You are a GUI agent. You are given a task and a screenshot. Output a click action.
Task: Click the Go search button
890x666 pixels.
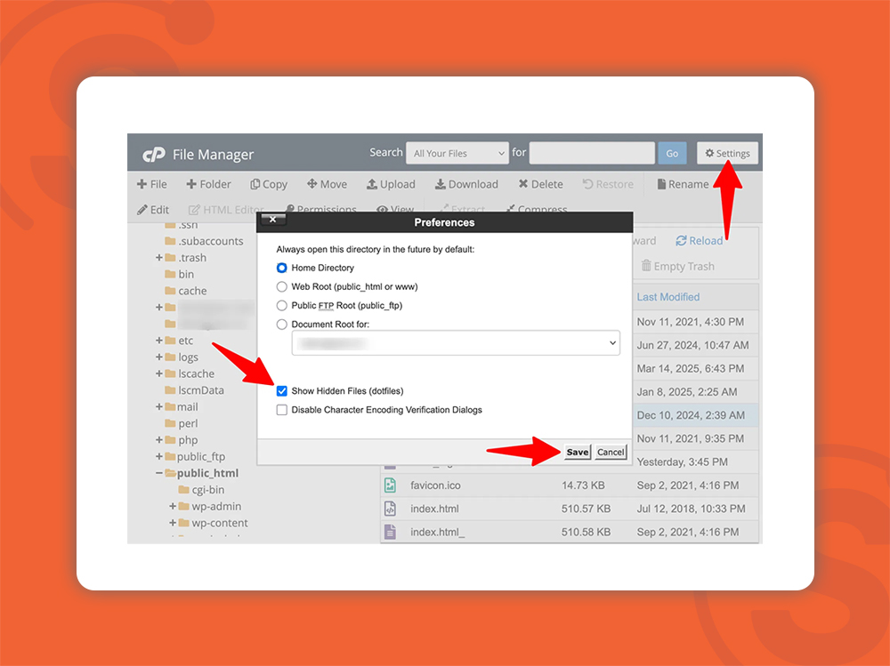click(x=672, y=153)
